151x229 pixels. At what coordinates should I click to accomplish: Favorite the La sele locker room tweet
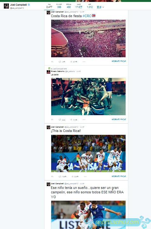[x=71, y=120]
